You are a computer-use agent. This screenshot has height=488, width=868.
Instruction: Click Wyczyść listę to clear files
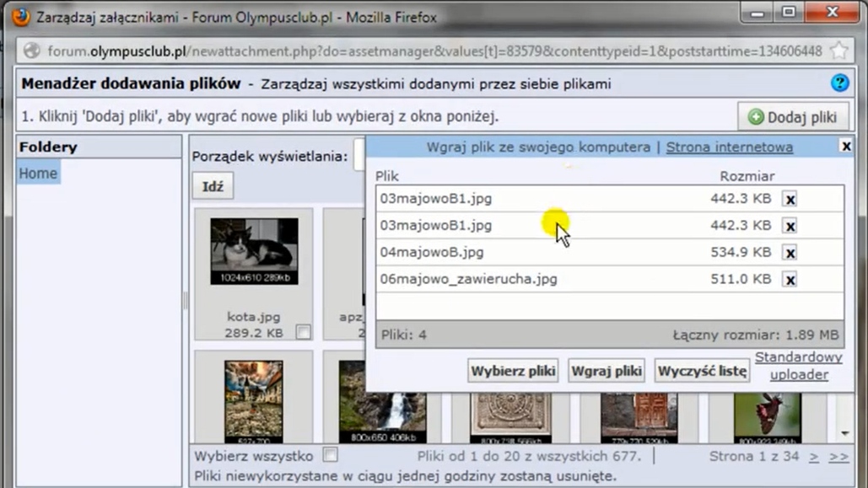(702, 370)
